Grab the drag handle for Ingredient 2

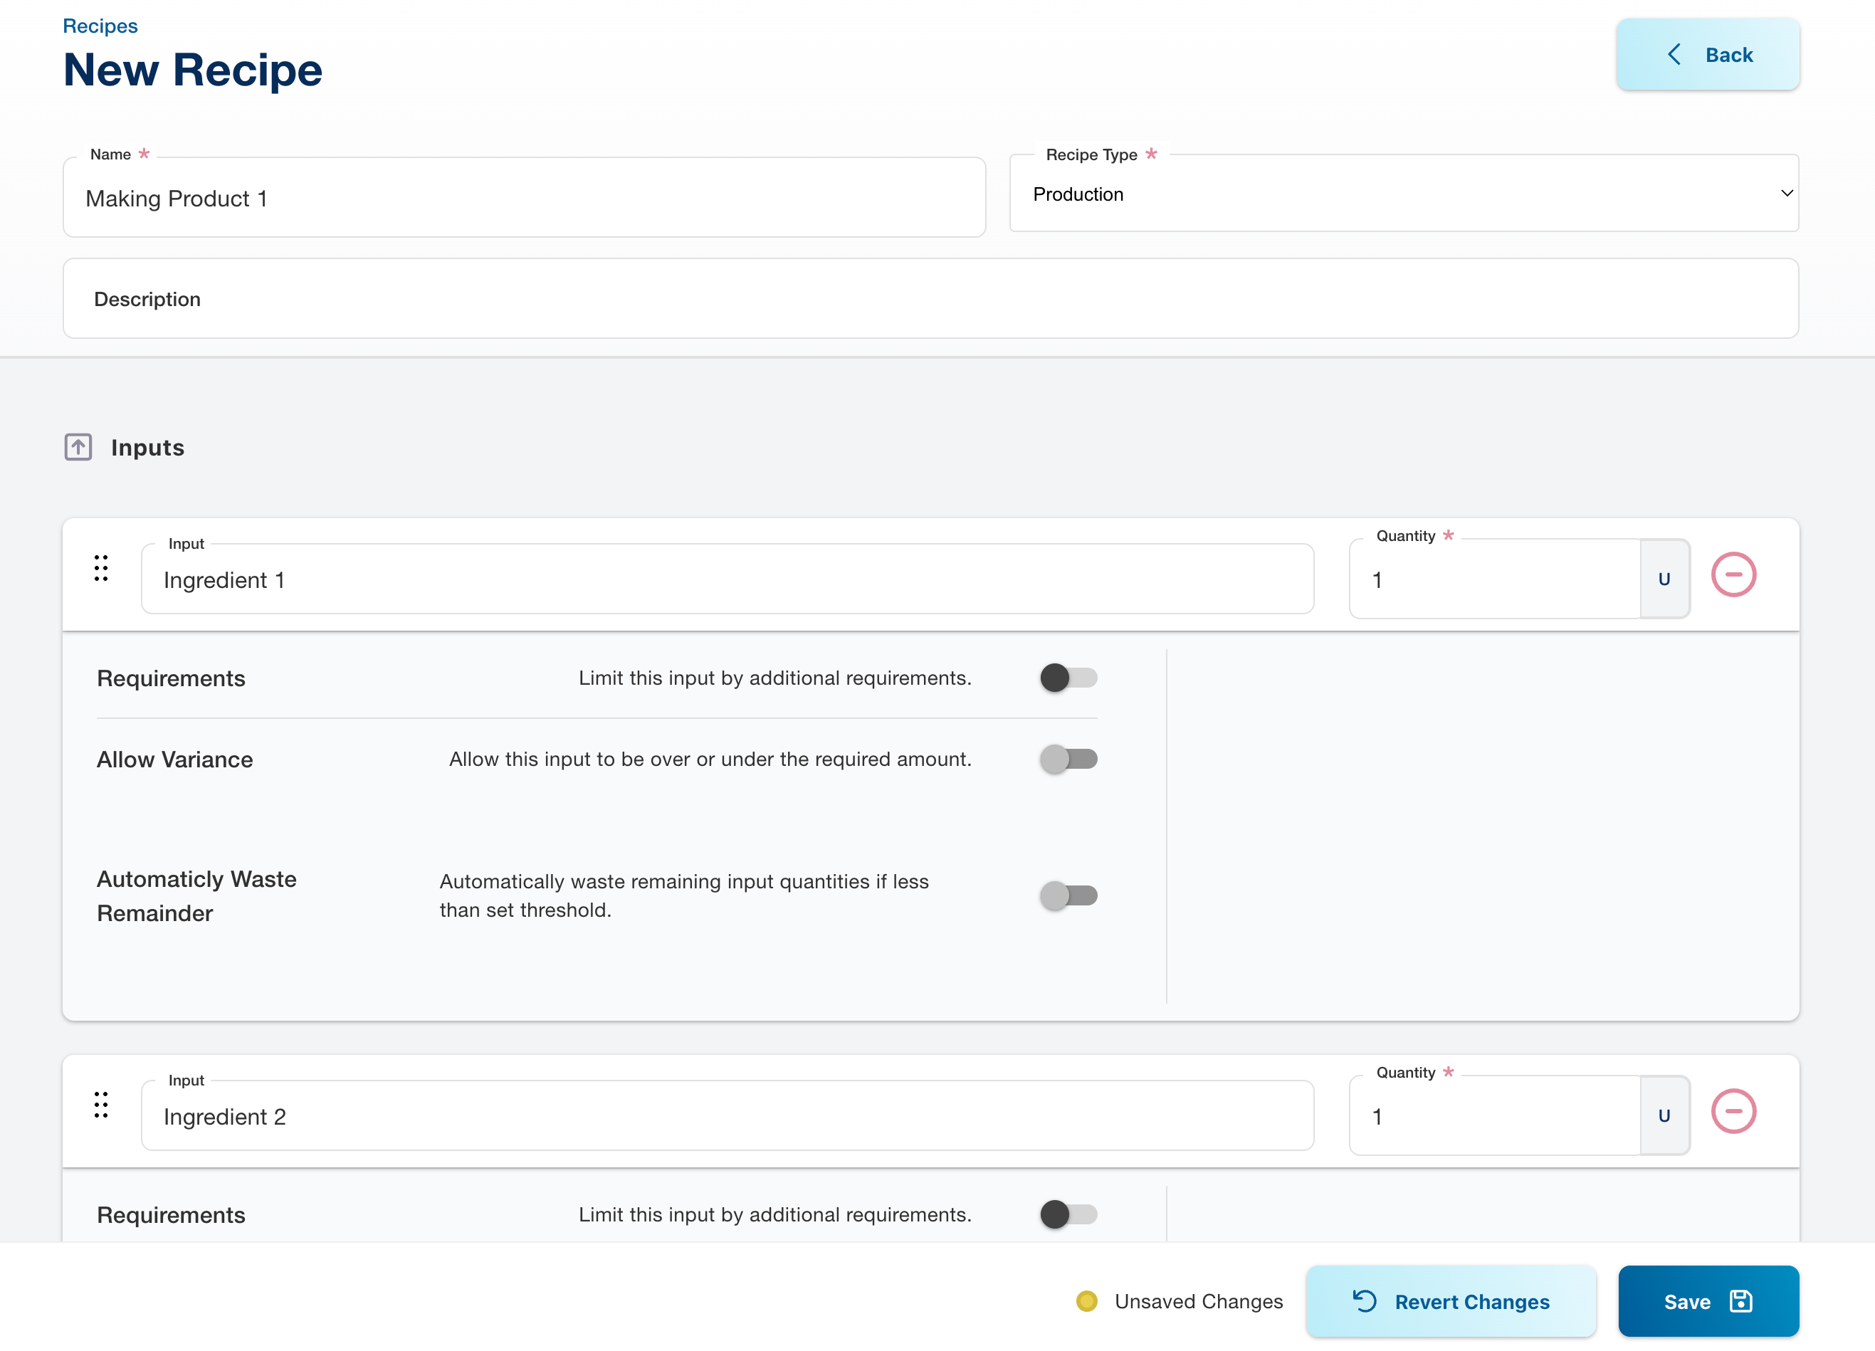(x=101, y=1105)
